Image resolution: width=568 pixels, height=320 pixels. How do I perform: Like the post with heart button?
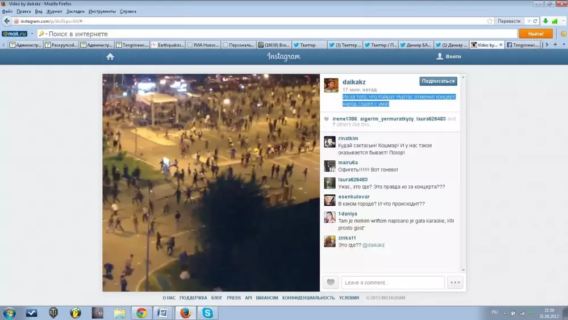point(331,282)
